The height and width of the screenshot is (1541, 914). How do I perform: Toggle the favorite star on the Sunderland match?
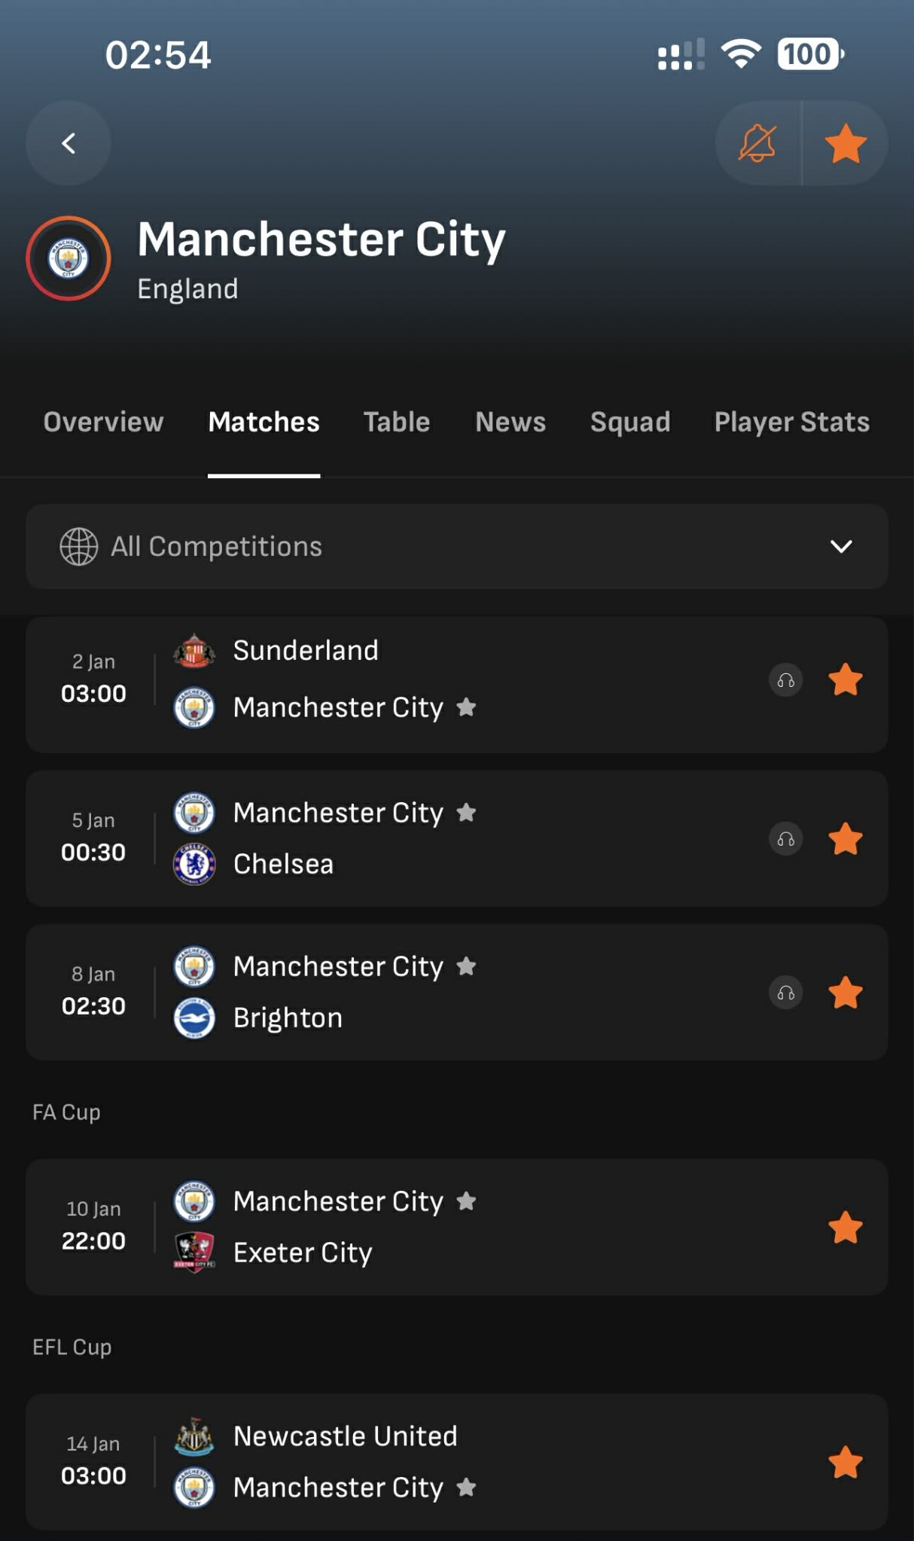pyautogui.click(x=845, y=680)
